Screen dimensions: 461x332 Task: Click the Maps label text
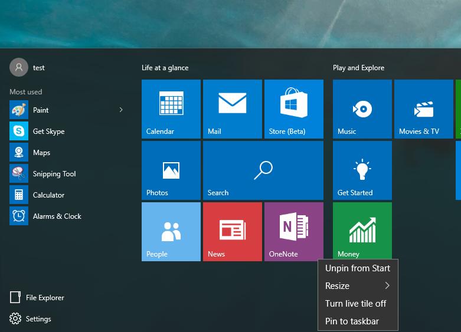tap(41, 153)
